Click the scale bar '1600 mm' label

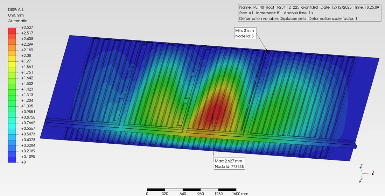click(x=240, y=194)
